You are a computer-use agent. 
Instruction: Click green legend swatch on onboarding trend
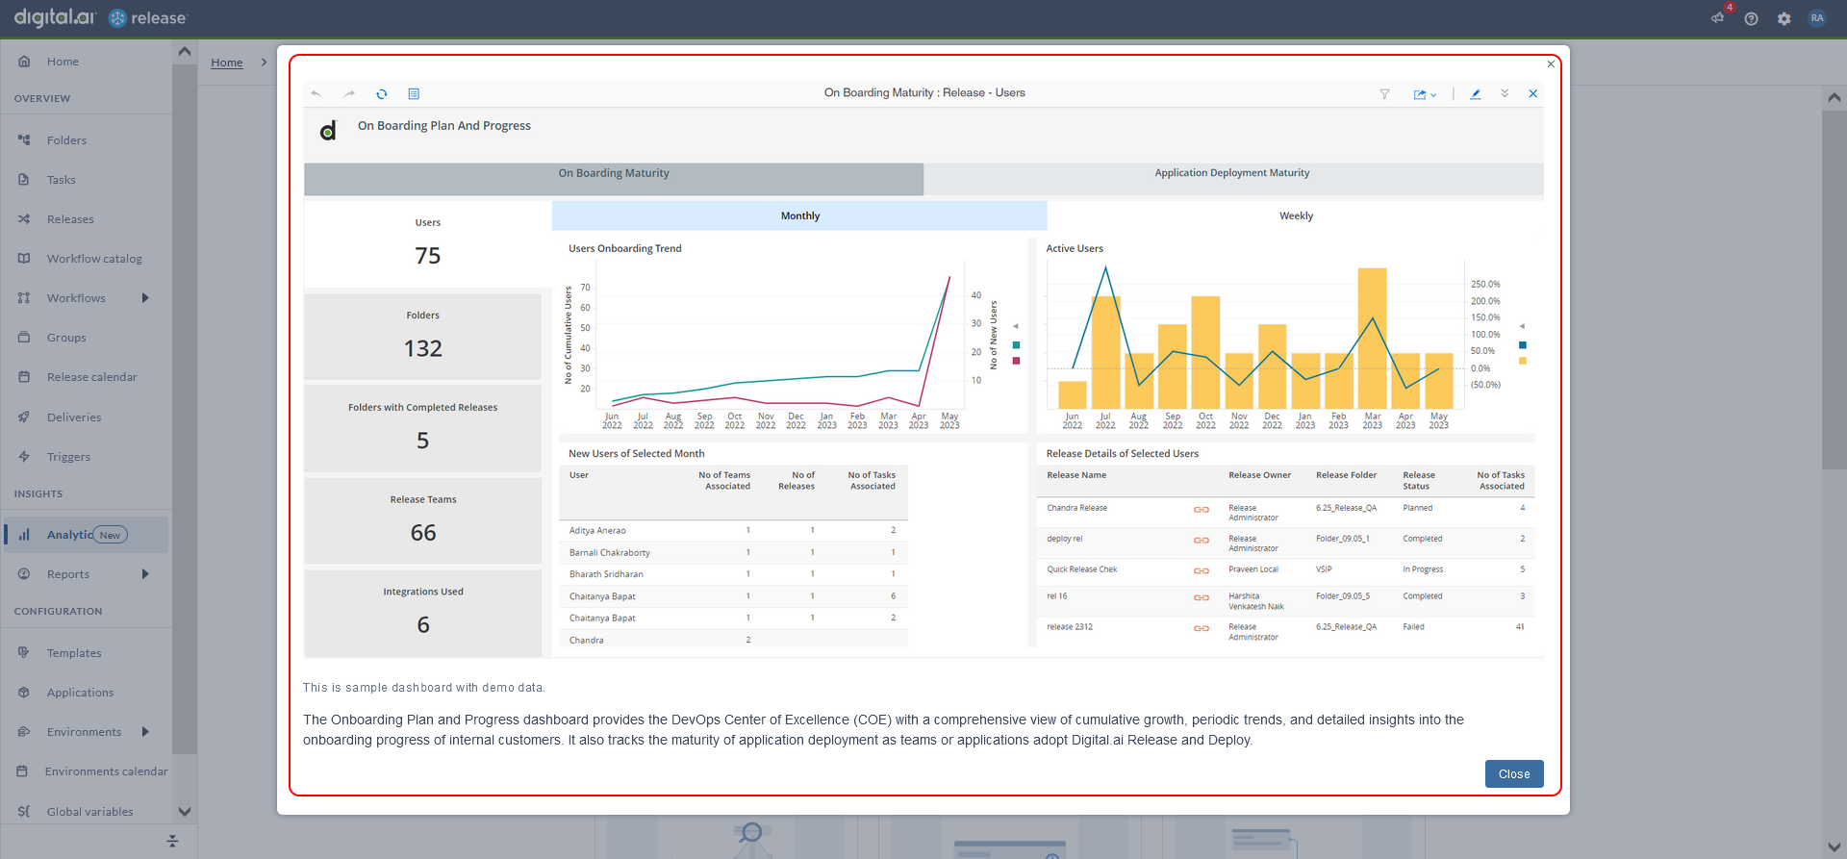click(x=1016, y=345)
